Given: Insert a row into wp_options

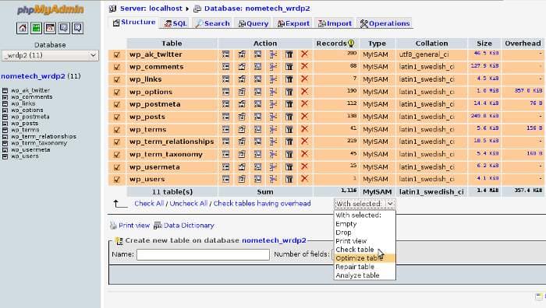Looking at the screenshot, I should tap(273, 92).
